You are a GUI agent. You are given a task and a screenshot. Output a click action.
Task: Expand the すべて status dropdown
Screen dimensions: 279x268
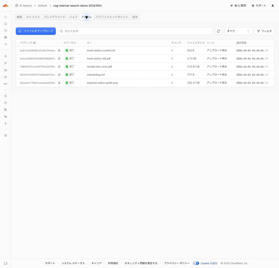click(238, 31)
